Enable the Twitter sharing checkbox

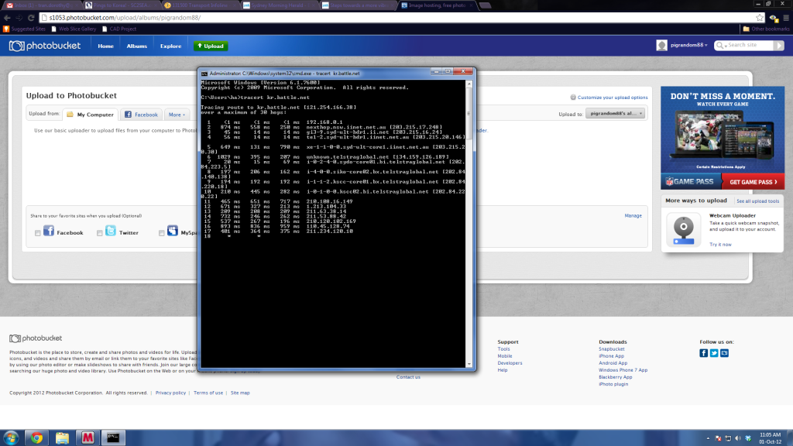coord(99,232)
